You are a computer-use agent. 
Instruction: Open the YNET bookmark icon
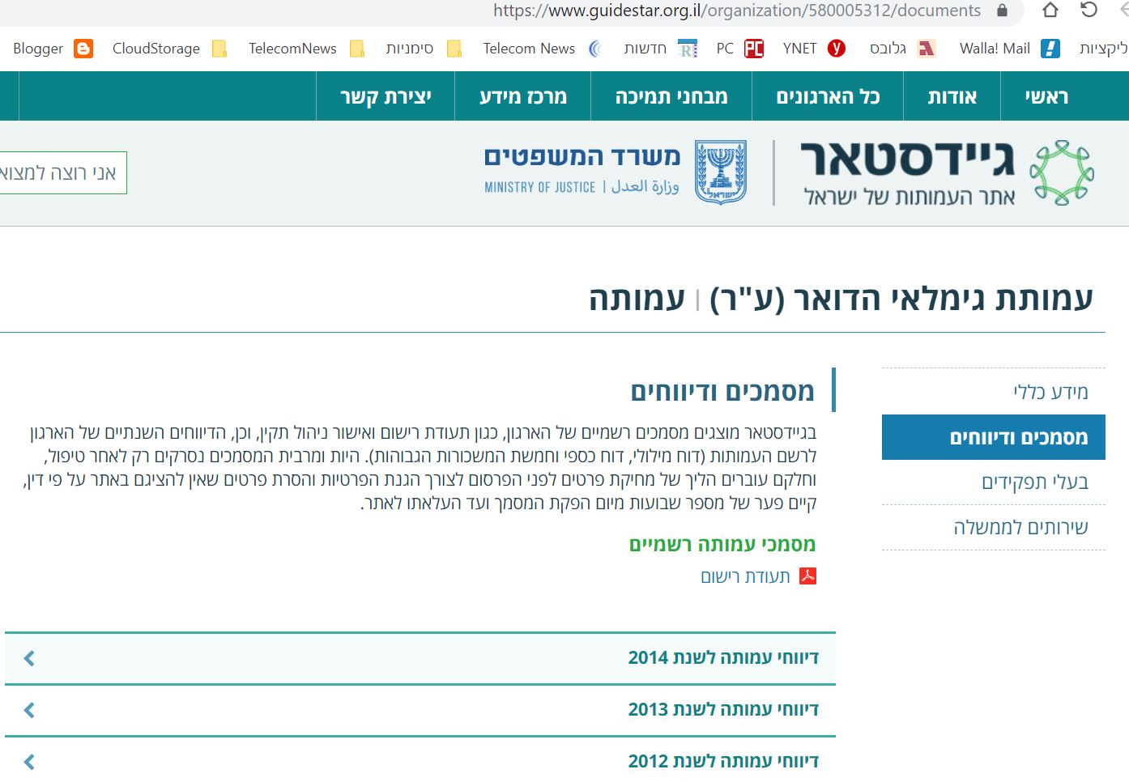(837, 49)
